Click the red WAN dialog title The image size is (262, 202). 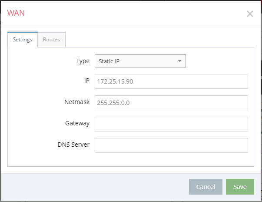coord(16,13)
